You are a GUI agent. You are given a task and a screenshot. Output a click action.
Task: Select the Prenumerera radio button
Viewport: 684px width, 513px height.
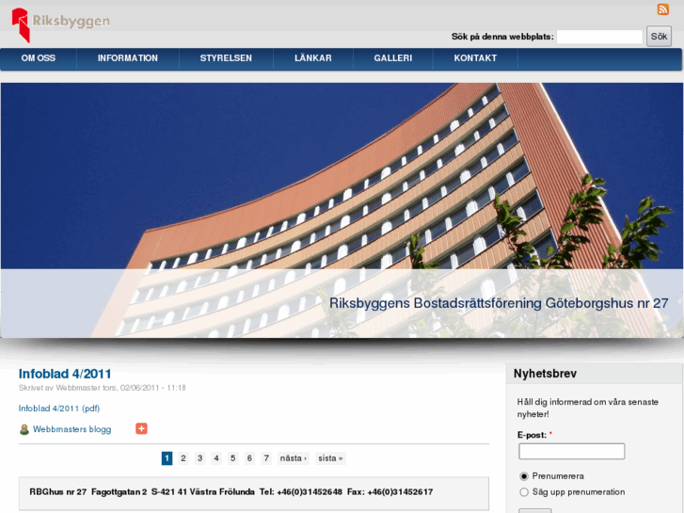point(524,476)
